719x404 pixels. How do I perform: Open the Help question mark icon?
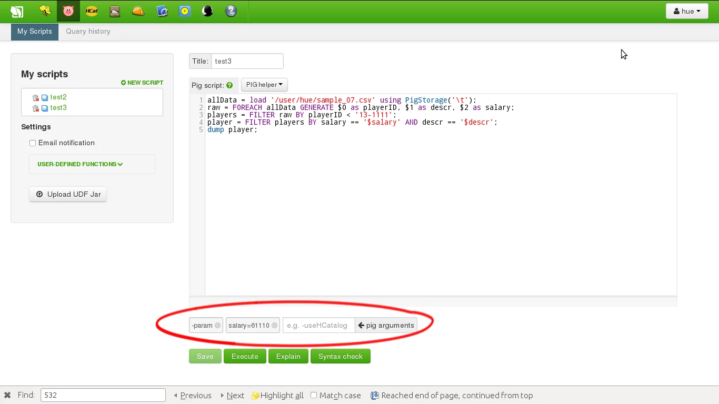tap(231, 11)
